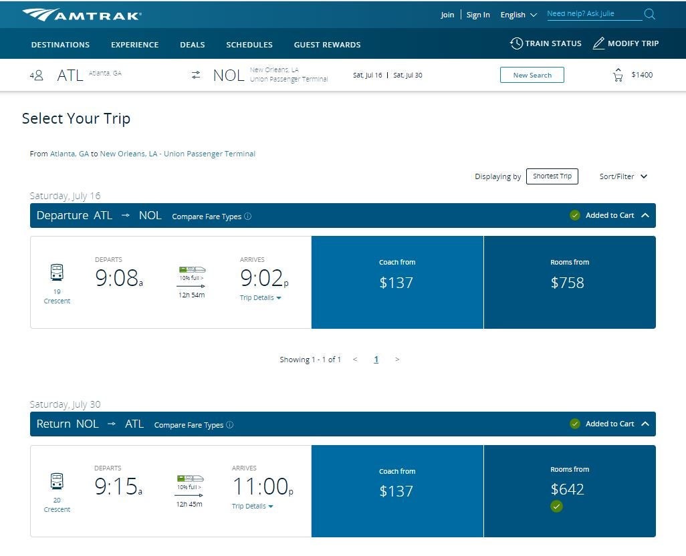Click the Sign In link
The height and width of the screenshot is (556, 686).
(478, 15)
